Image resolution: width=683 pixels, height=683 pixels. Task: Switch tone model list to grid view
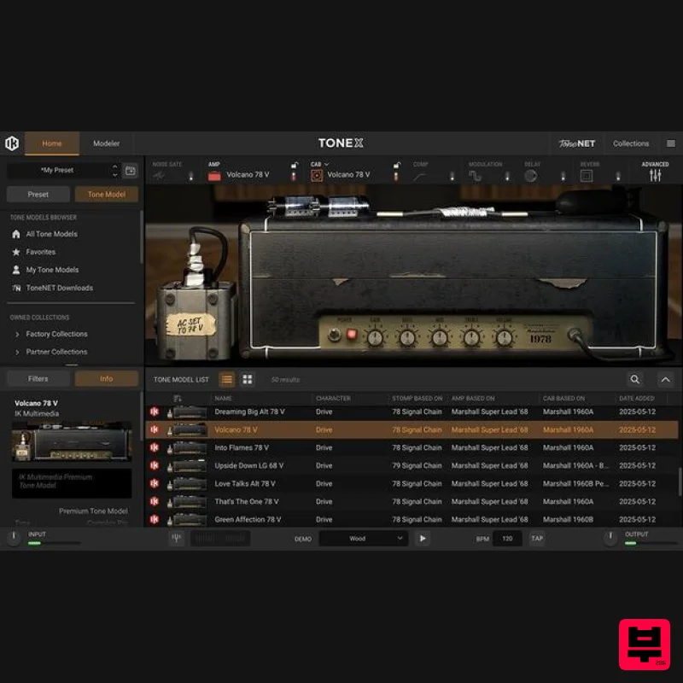coord(248,379)
